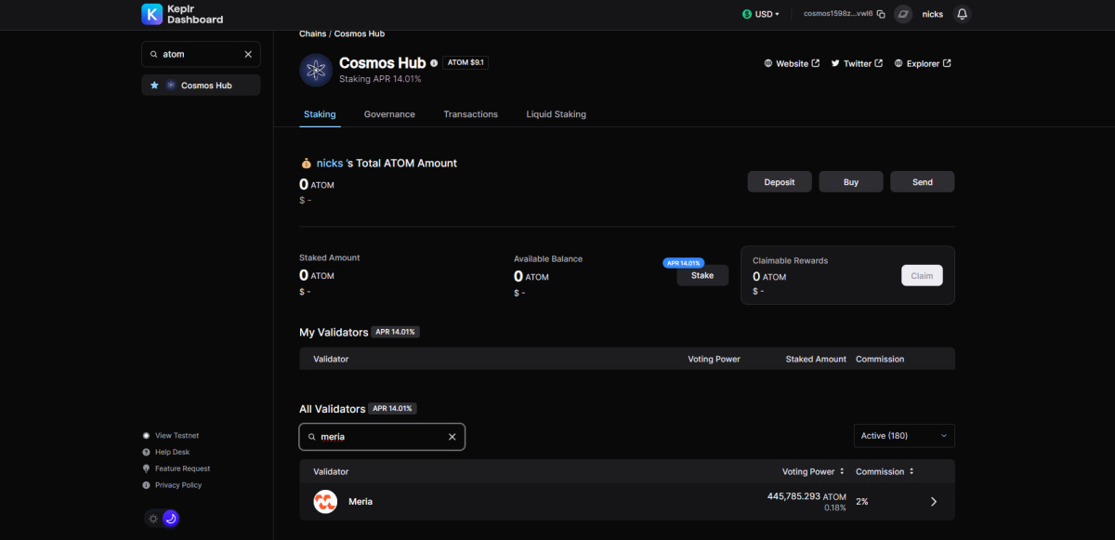Focus the chain search field containing atom
The image size is (1115, 540).
201,54
